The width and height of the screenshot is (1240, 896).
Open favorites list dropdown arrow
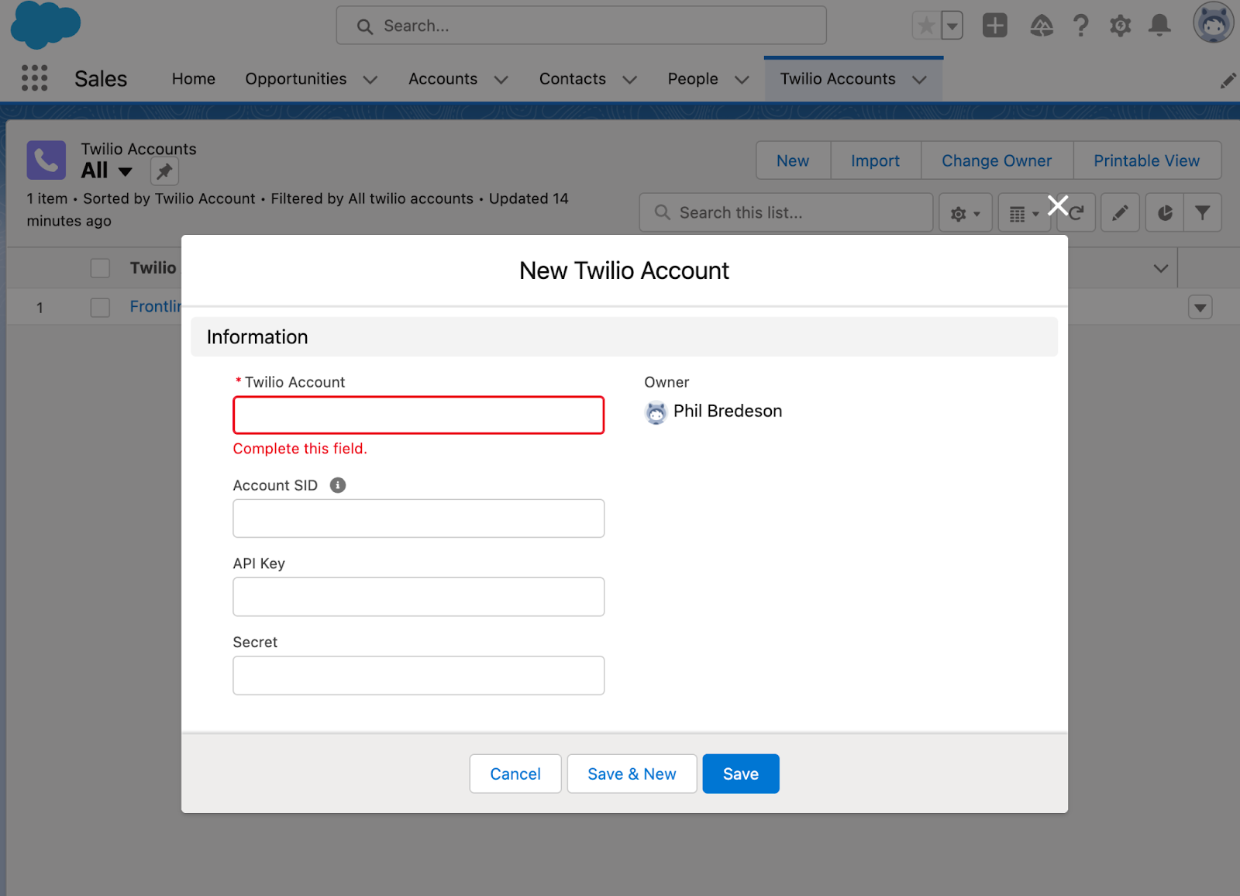coord(952,26)
